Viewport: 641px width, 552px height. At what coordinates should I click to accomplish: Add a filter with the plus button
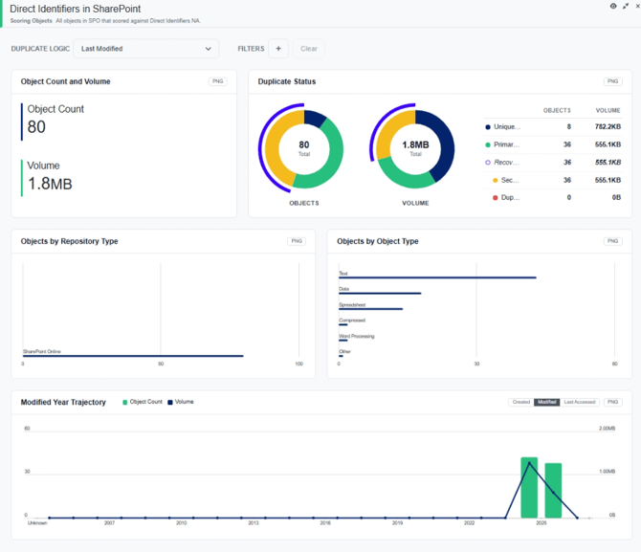click(x=278, y=49)
